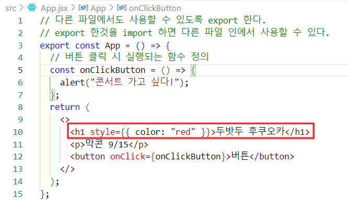The width and height of the screenshot is (348, 200).
Task: Click the string "콘서트 가고 싶다!"
Action: click(135, 82)
